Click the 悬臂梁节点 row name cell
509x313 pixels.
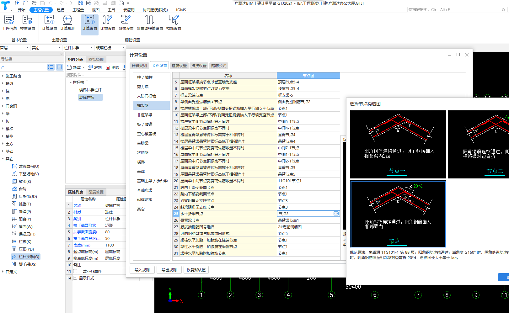[x=228, y=220]
